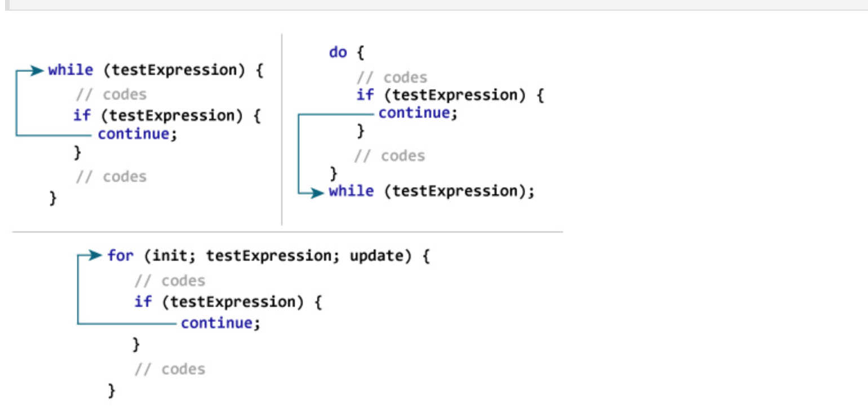
Task: Click 'continue' inside the for loop diagram
Action: pos(216,323)
